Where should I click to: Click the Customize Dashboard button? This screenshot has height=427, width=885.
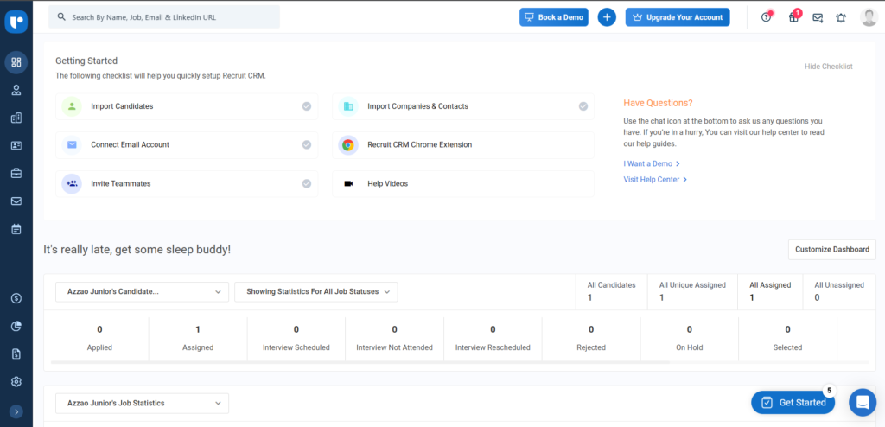[832, 249]
